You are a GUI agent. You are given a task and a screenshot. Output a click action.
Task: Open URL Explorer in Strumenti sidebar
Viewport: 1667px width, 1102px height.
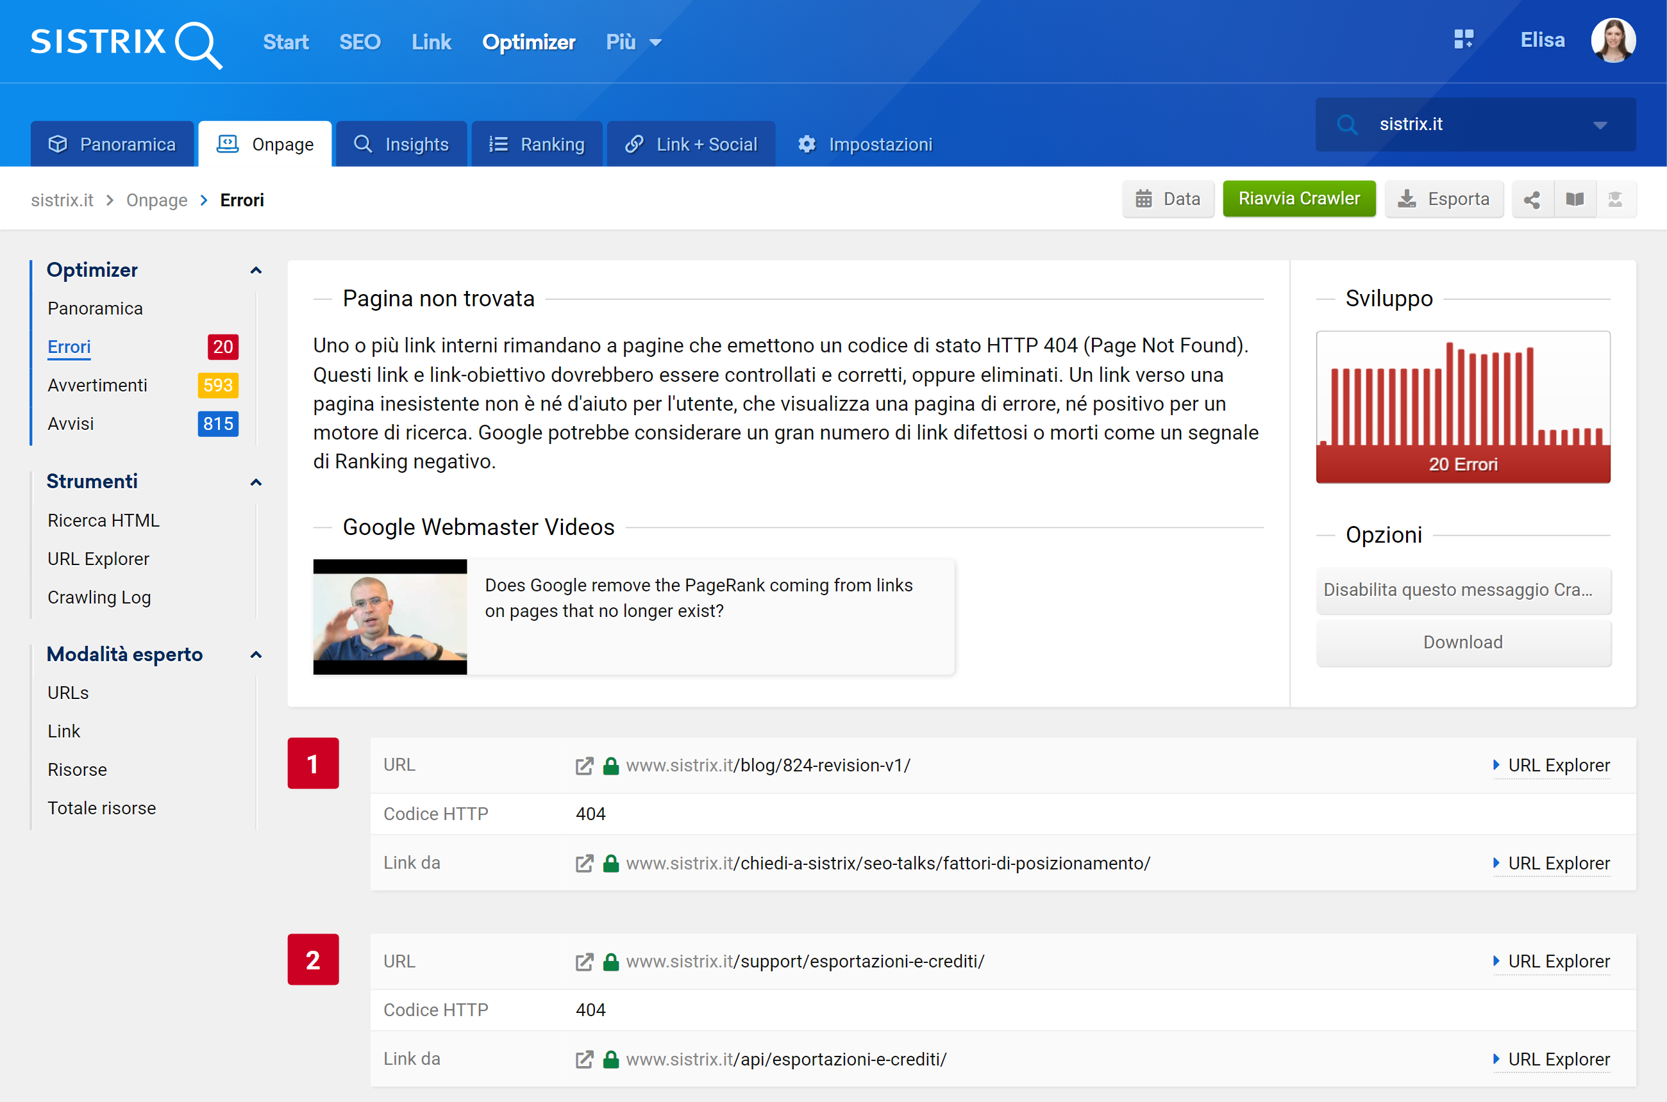99,559
